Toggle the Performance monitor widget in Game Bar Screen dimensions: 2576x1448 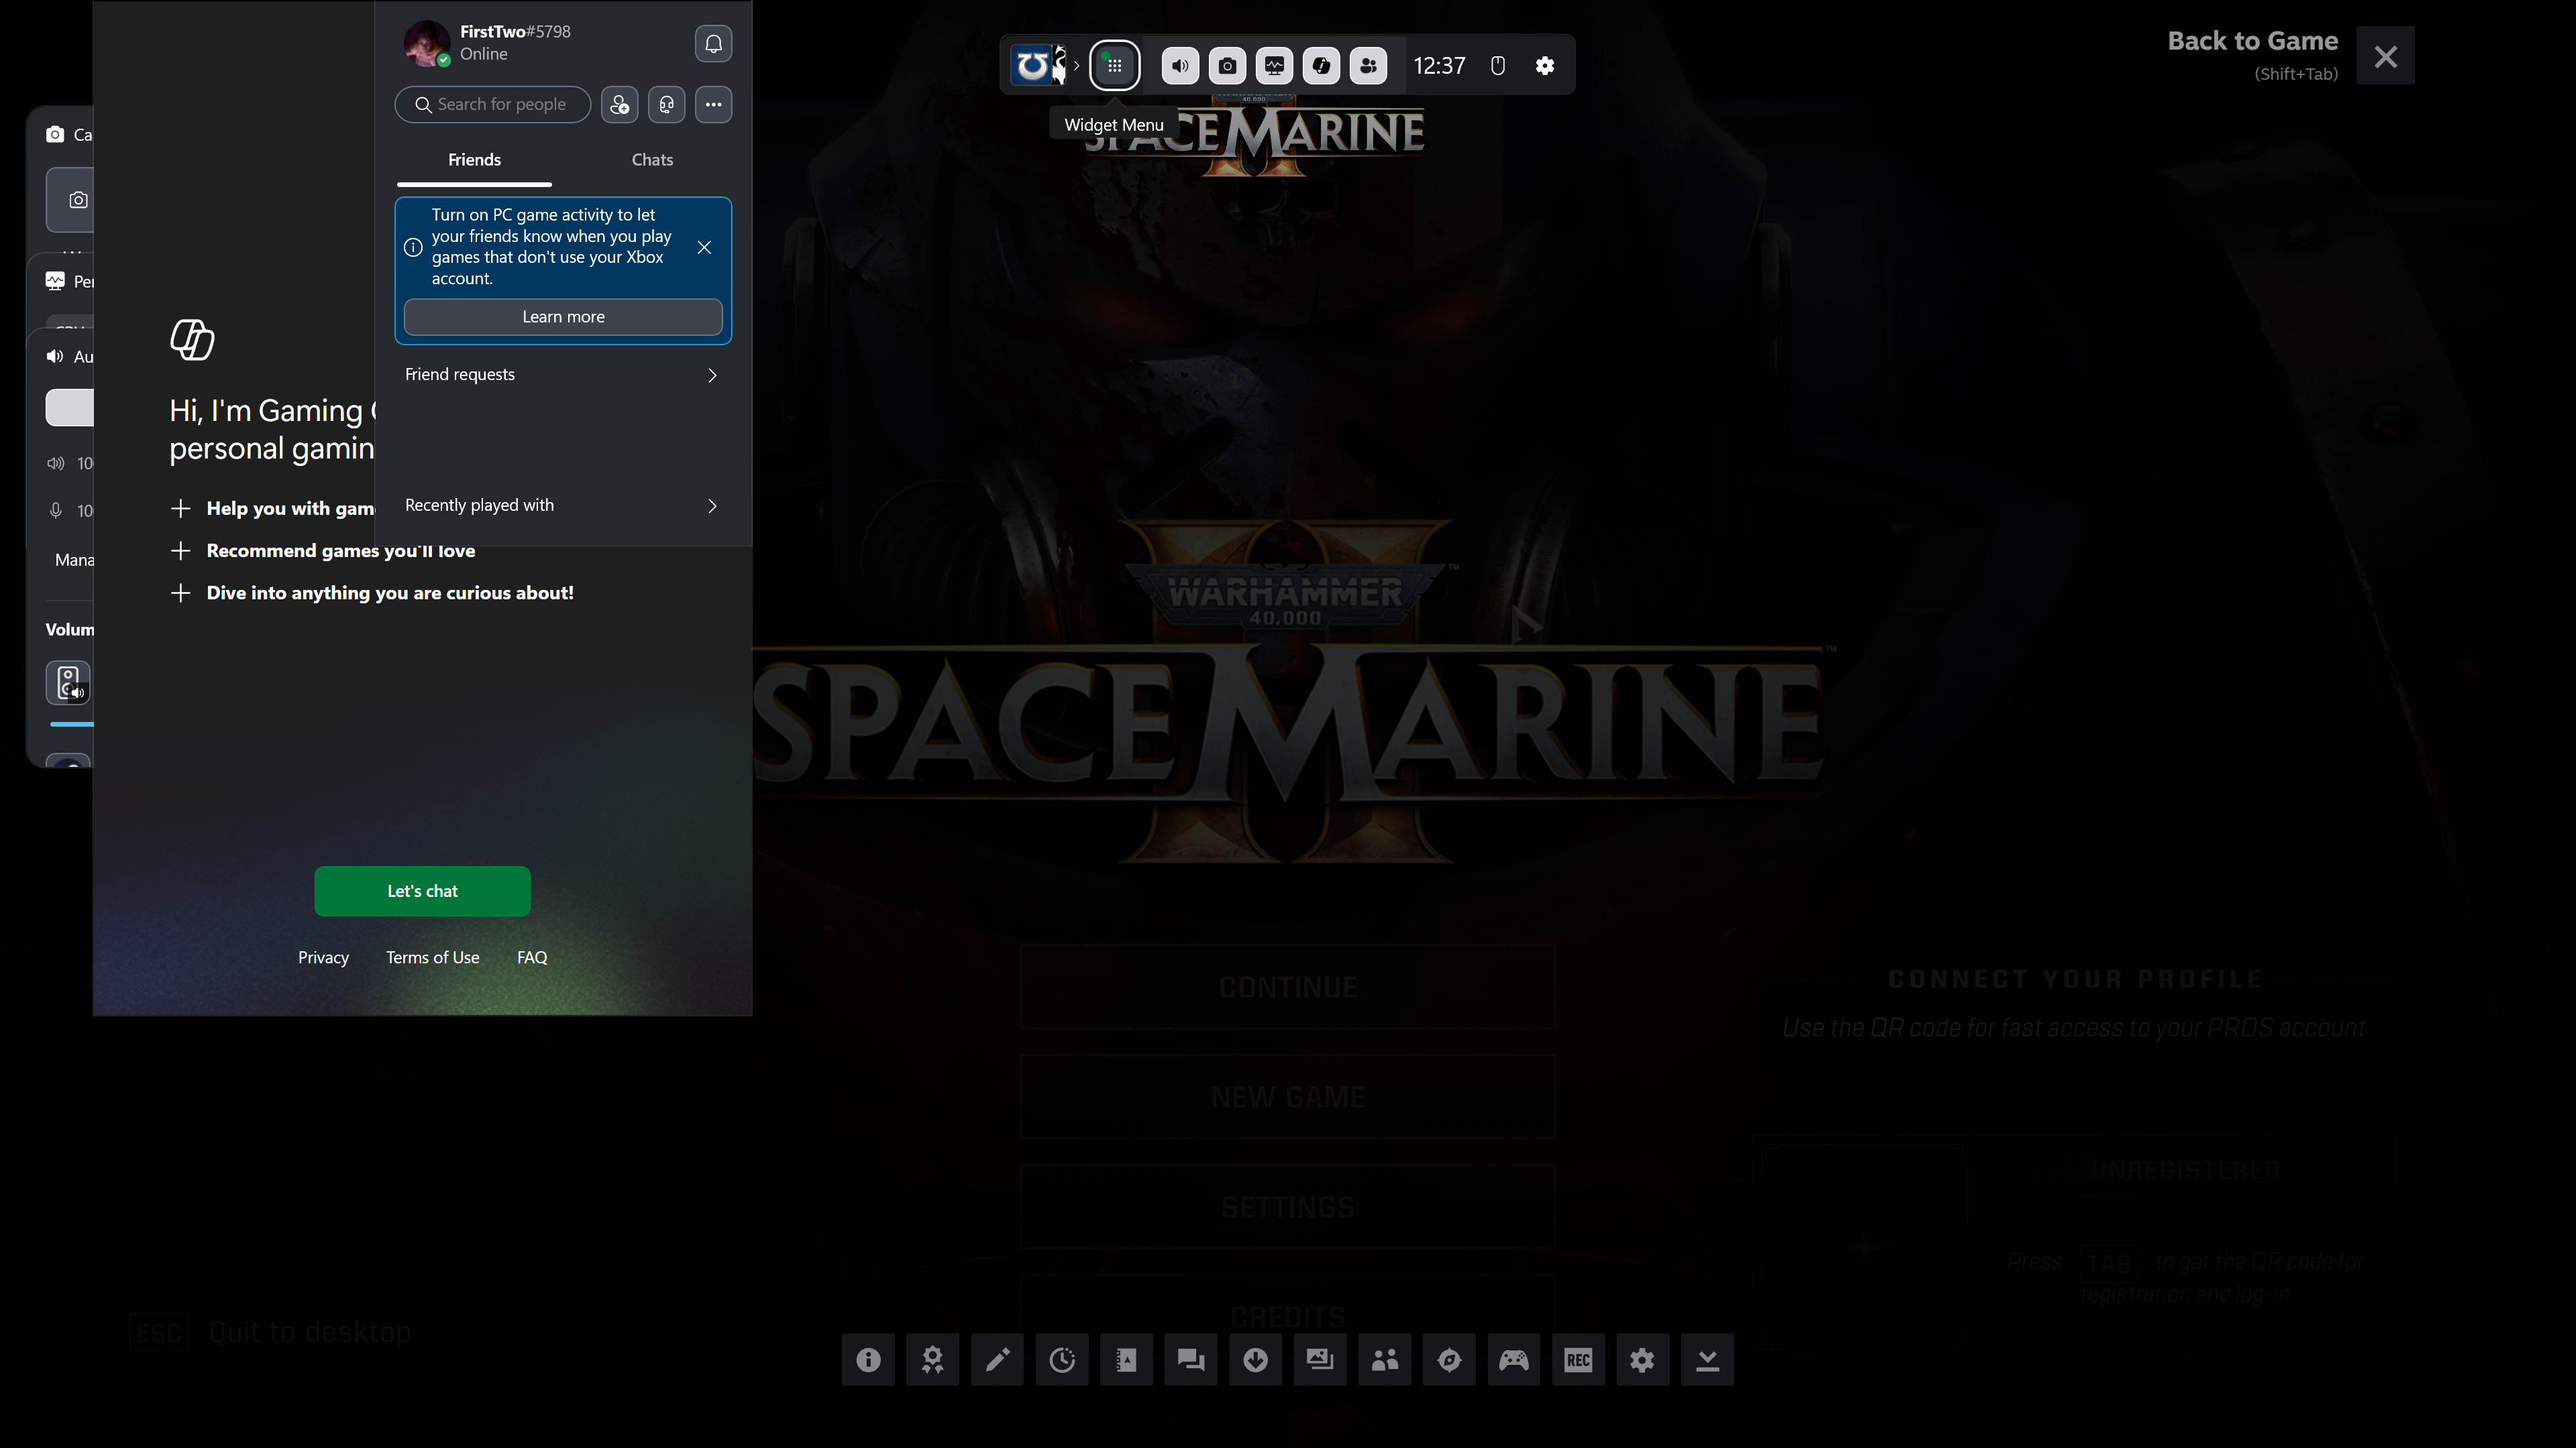pos(1274,66)
